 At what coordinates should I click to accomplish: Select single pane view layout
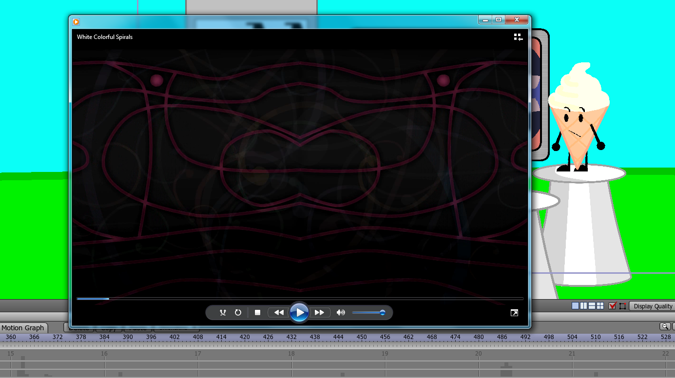(x=576, y=306)
